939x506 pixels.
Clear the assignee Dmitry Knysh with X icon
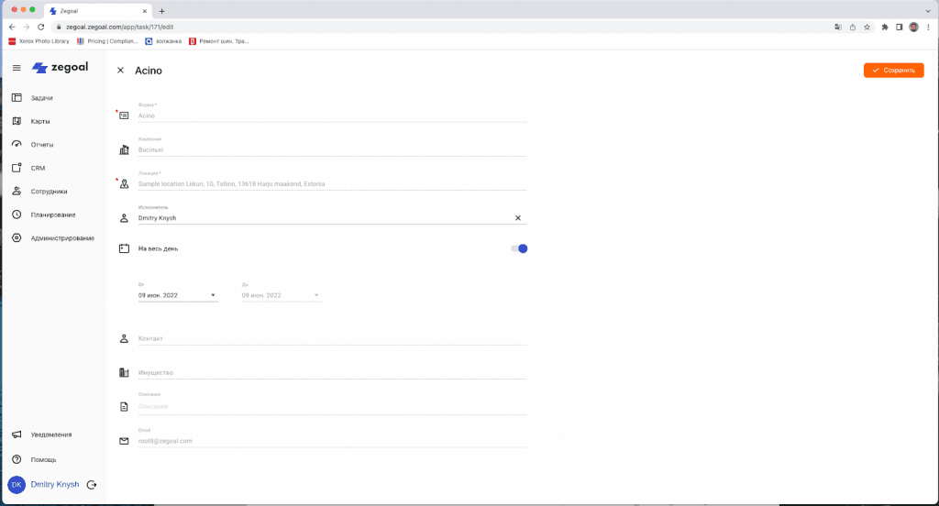(x=517, y=218)
